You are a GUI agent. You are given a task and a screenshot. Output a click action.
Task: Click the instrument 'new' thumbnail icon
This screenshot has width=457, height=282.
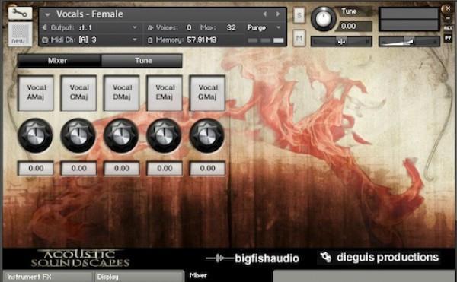point(20,34)
